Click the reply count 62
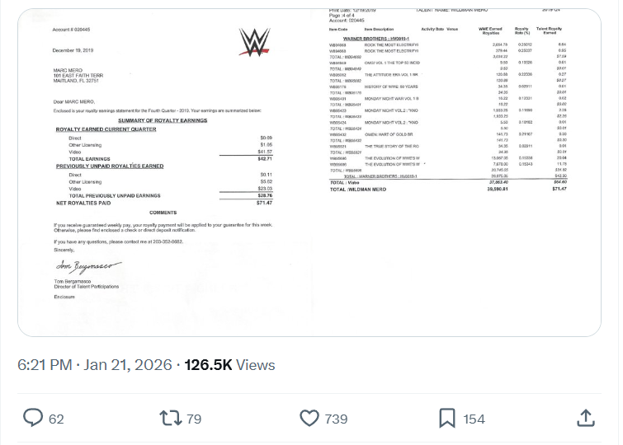The width and height of the screenshot is (623, 445). pyautogui.click(x=56, y=419)
